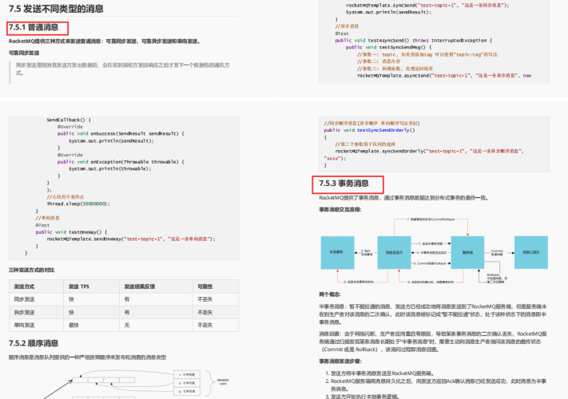The image size is (568, 399).
Task: Select the "异步发送" table row label
Action: tap(24, 312)
